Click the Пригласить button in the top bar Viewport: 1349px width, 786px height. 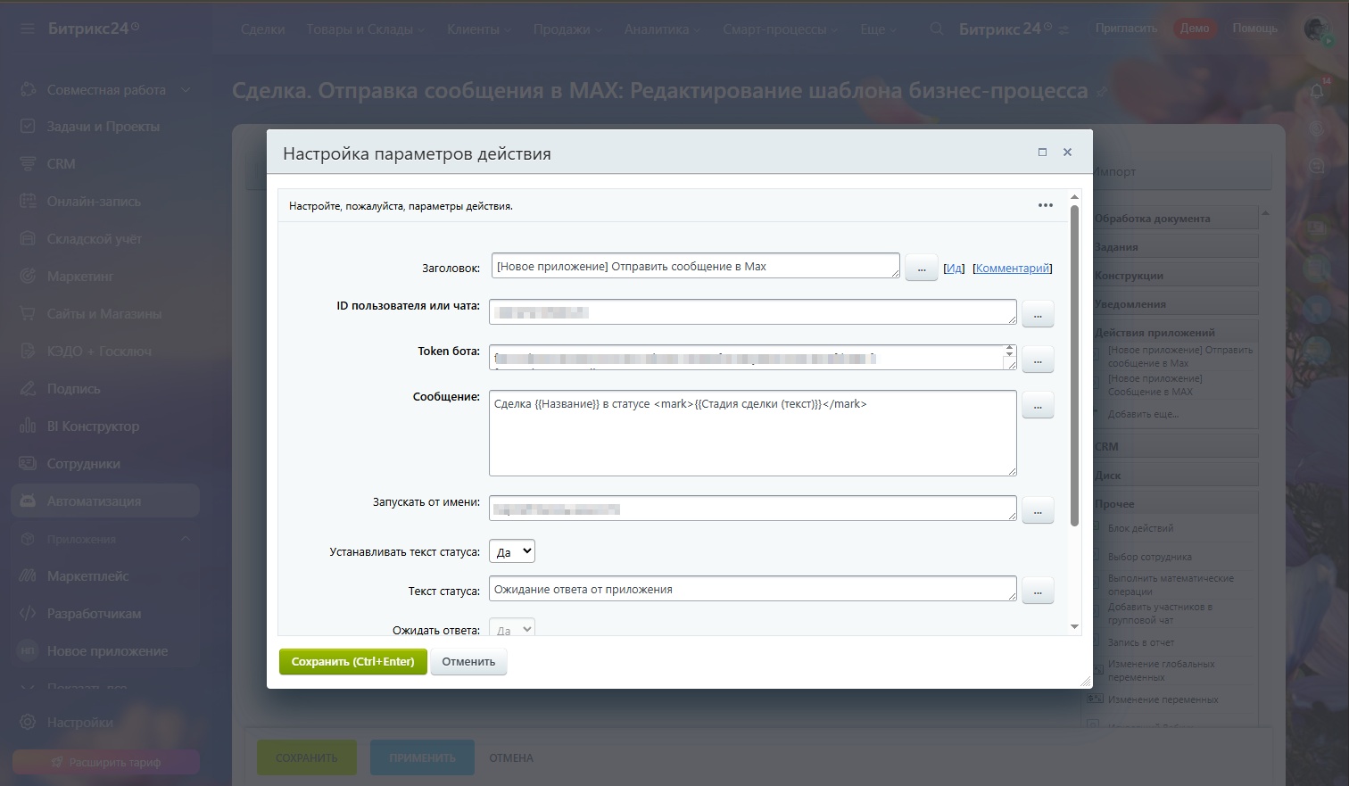[x=1126, y=29]
